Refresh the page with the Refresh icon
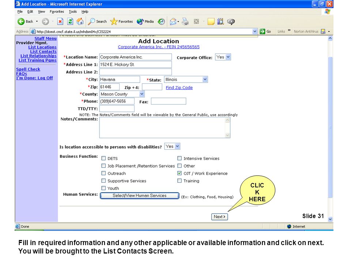This screenshot has height=263, width=351. [x=70, y=22]
